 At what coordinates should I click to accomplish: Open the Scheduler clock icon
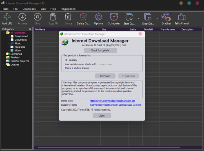tap(114, 17)
